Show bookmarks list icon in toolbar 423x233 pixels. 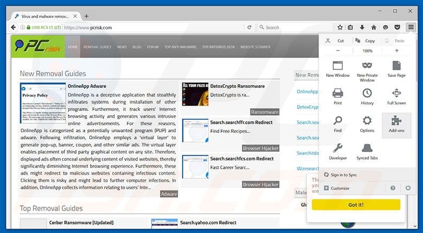(x=350, y=27)
